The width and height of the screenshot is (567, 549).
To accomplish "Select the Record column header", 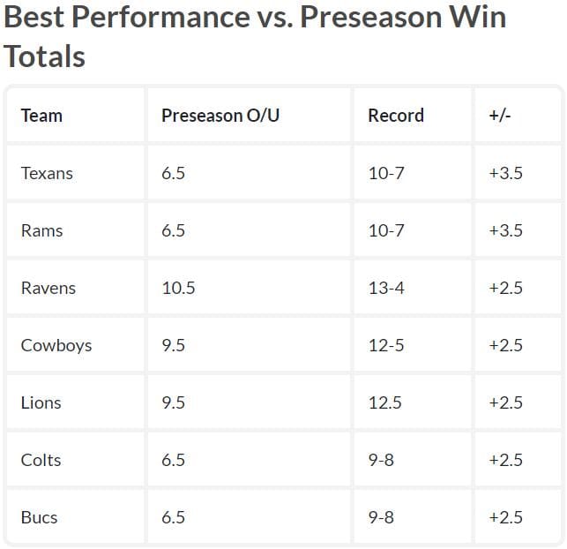I will click(x=396, y=116).
